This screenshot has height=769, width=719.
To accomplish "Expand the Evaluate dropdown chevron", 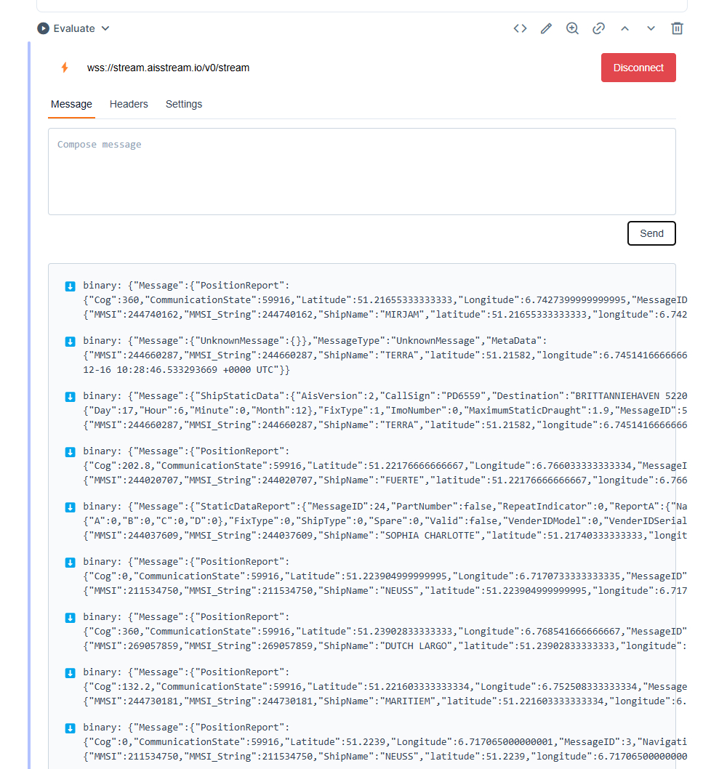I will coord(105,28).
